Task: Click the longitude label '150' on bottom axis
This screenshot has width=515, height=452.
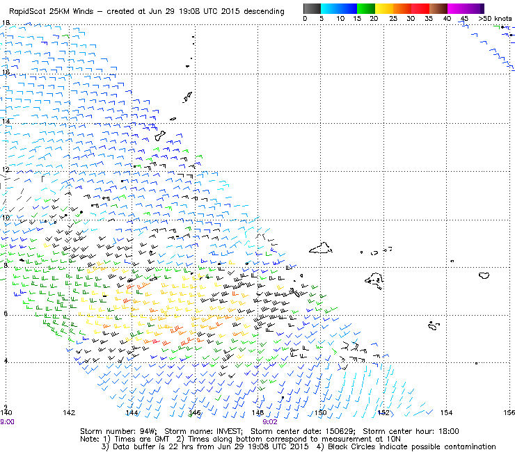Action: (x=321, y=412)
